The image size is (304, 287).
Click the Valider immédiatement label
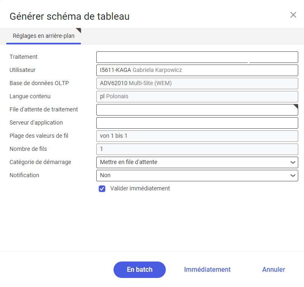[140, 188]
